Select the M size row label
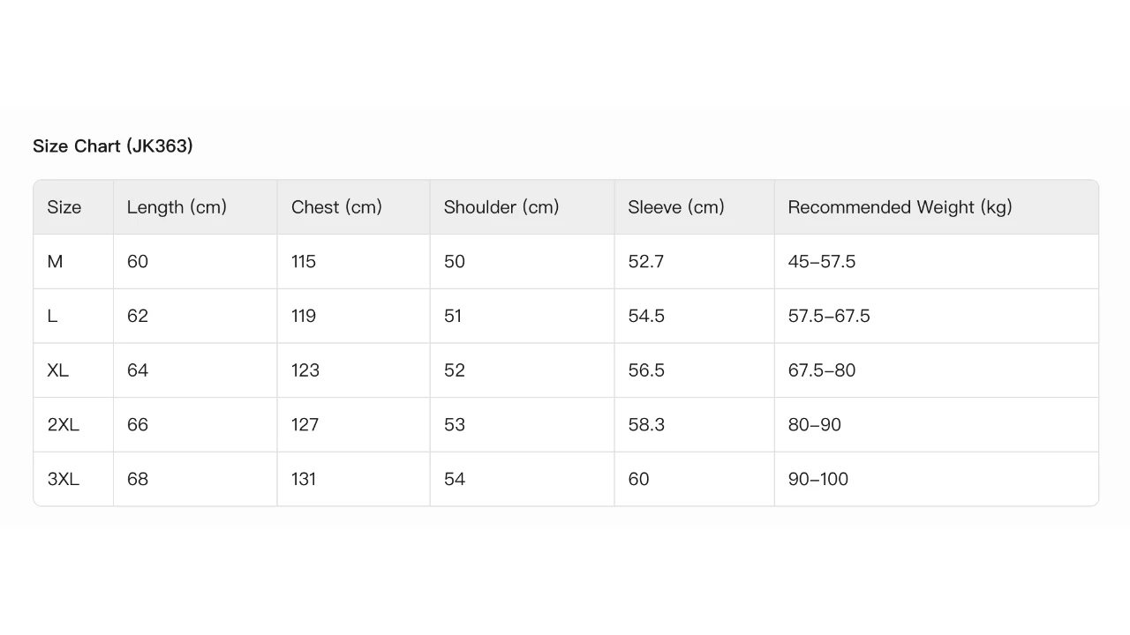Screen dimensions: 1130x635 click(55, 262)
